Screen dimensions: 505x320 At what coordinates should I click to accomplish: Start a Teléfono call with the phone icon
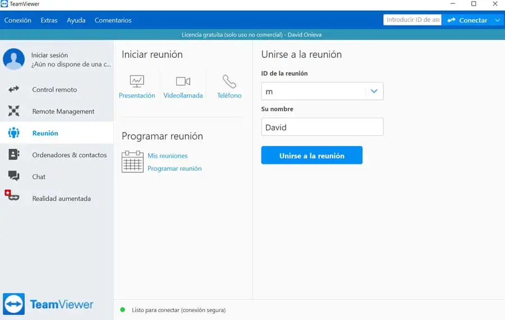tap(229, 81)
